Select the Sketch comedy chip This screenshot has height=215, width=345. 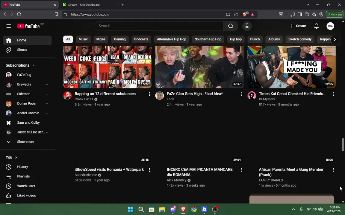coord(300,39)
